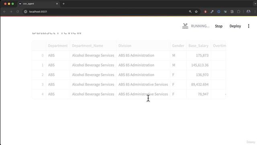This screenshot has height=145, width=257.
Task: Select the salary cell 136,970
Action: pyautogui.click(x=199, y=75)
